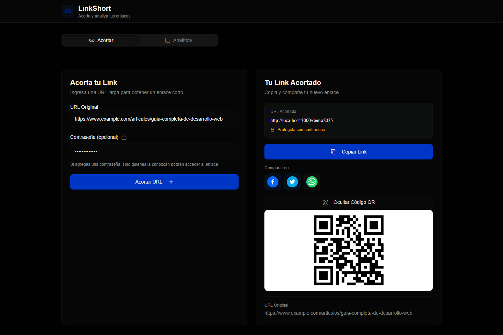Click the lock icon beside Contraseña (opcional)
Screen dimensions: 503x335
click(x=124, y=137)
